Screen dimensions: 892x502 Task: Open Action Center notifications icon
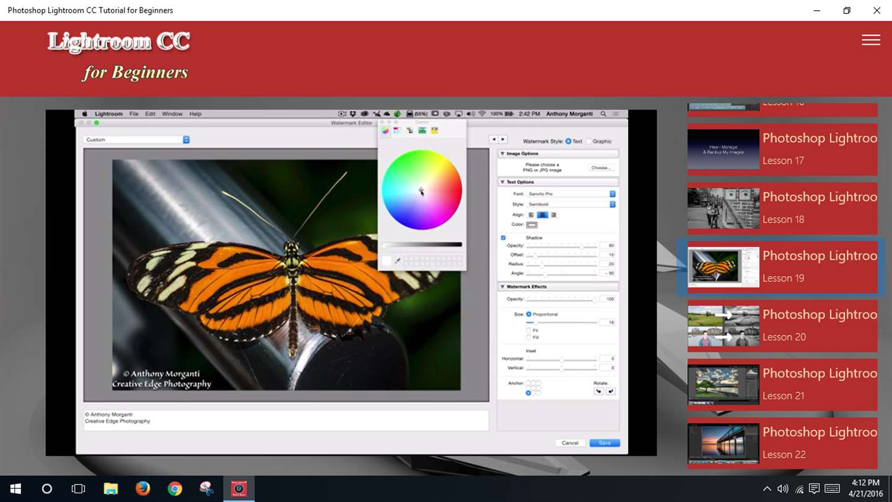tap(814, 489)
